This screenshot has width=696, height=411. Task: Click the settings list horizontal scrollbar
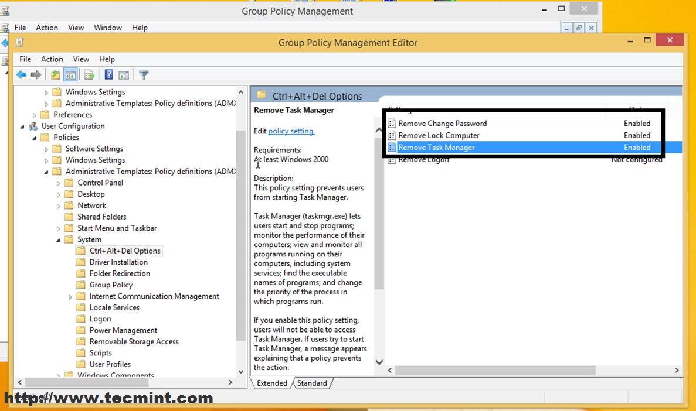[495, 370]
